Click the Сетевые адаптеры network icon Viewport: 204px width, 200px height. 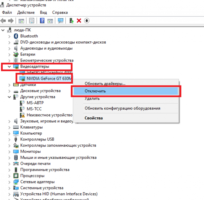(16, 182)
